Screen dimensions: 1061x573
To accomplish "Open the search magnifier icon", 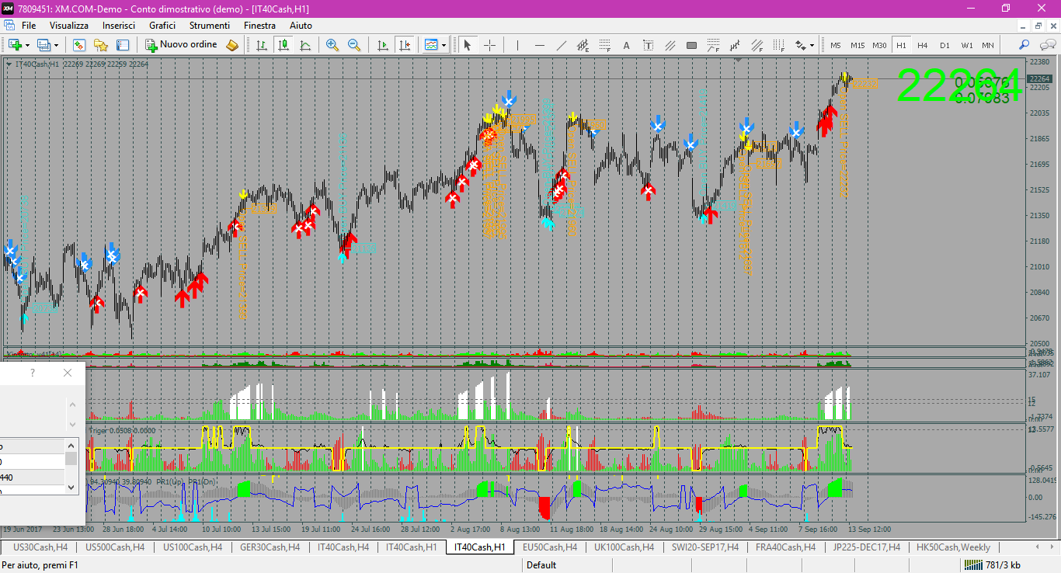I will click(1024, 45).
